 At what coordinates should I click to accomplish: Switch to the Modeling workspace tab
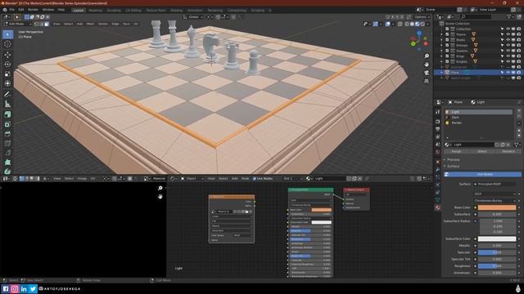pos(95,11)
